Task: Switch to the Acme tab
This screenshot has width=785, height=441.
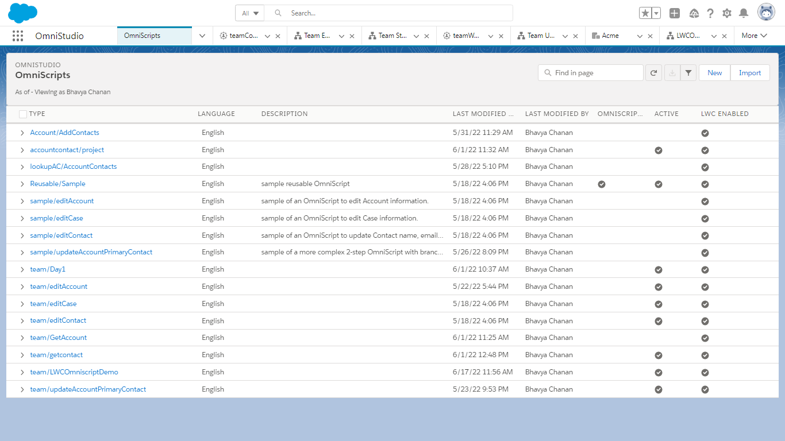Action: point(610,36)
